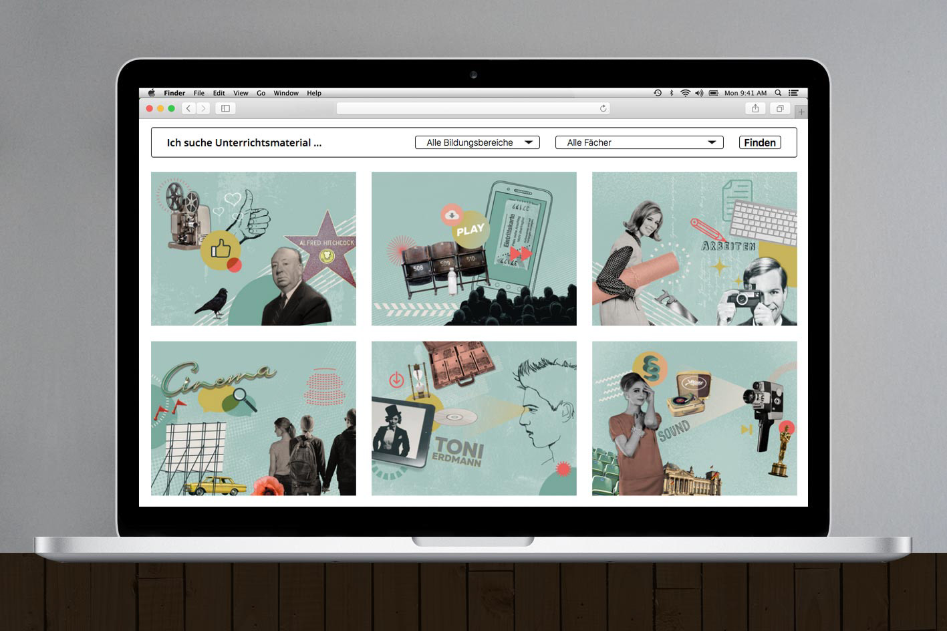
Task: Go forward with browser forward arrow
Action: click(x=203, y=108)
